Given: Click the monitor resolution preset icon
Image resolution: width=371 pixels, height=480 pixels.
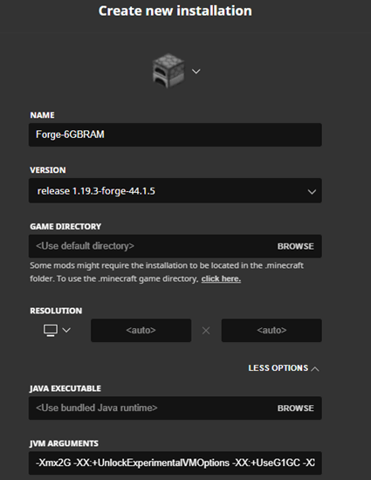Looking at the screenshot, I should click(51, 330).
